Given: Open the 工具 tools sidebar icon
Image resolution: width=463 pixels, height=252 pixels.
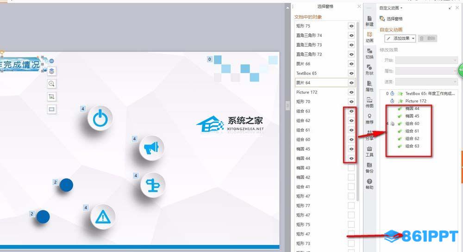Looking at the screenshot, I should [x=369, y=151].
